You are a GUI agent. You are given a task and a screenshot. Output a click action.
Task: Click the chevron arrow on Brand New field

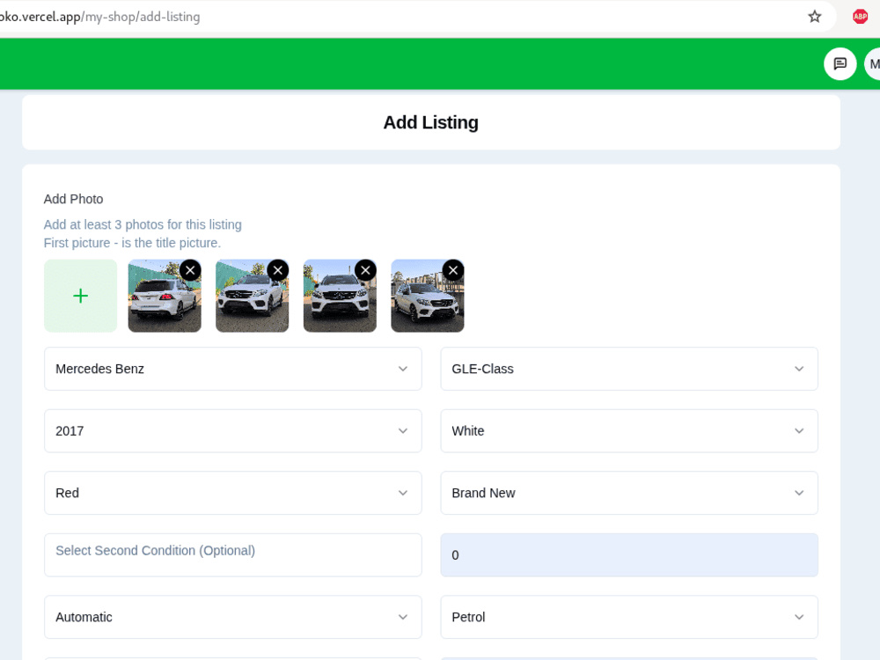[799, 493]
